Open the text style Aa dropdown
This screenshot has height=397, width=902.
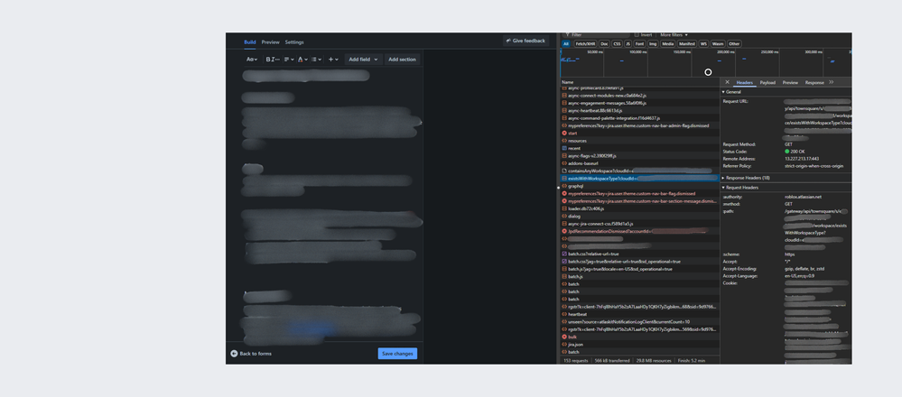click(x=251, y=60)
